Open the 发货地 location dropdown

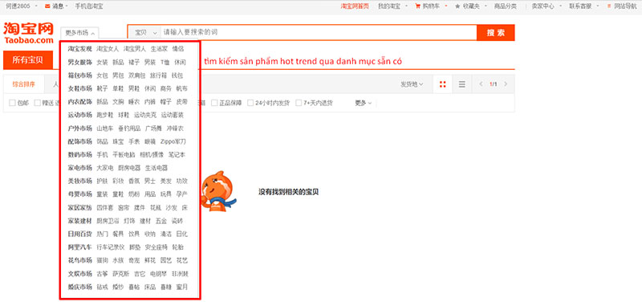pyautogui.click(x=412, y=84)
